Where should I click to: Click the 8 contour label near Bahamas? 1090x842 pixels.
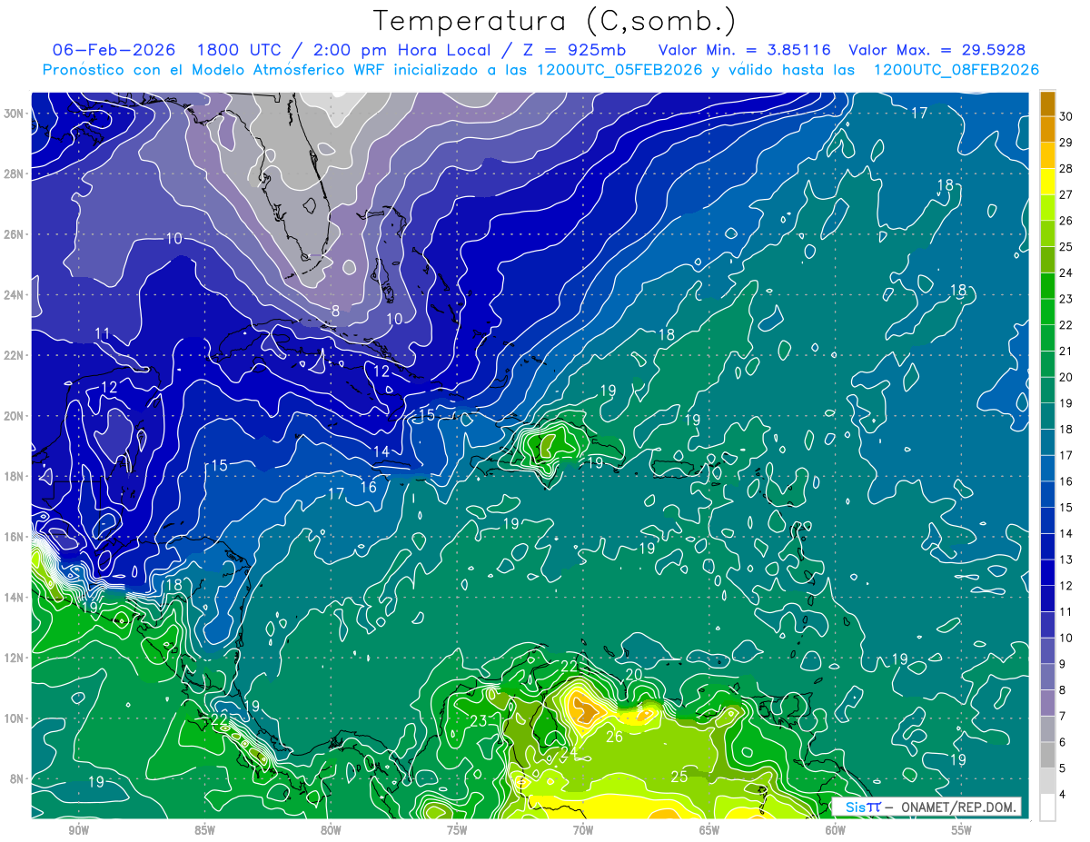click(335, 311)
